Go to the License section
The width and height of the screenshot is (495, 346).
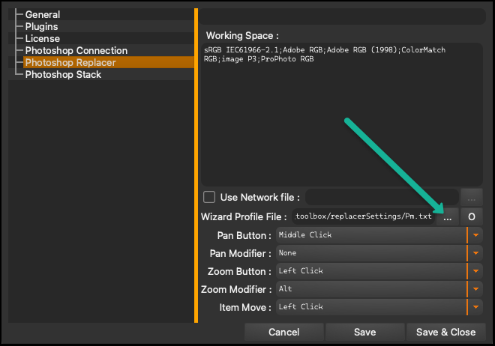(43, 38)
